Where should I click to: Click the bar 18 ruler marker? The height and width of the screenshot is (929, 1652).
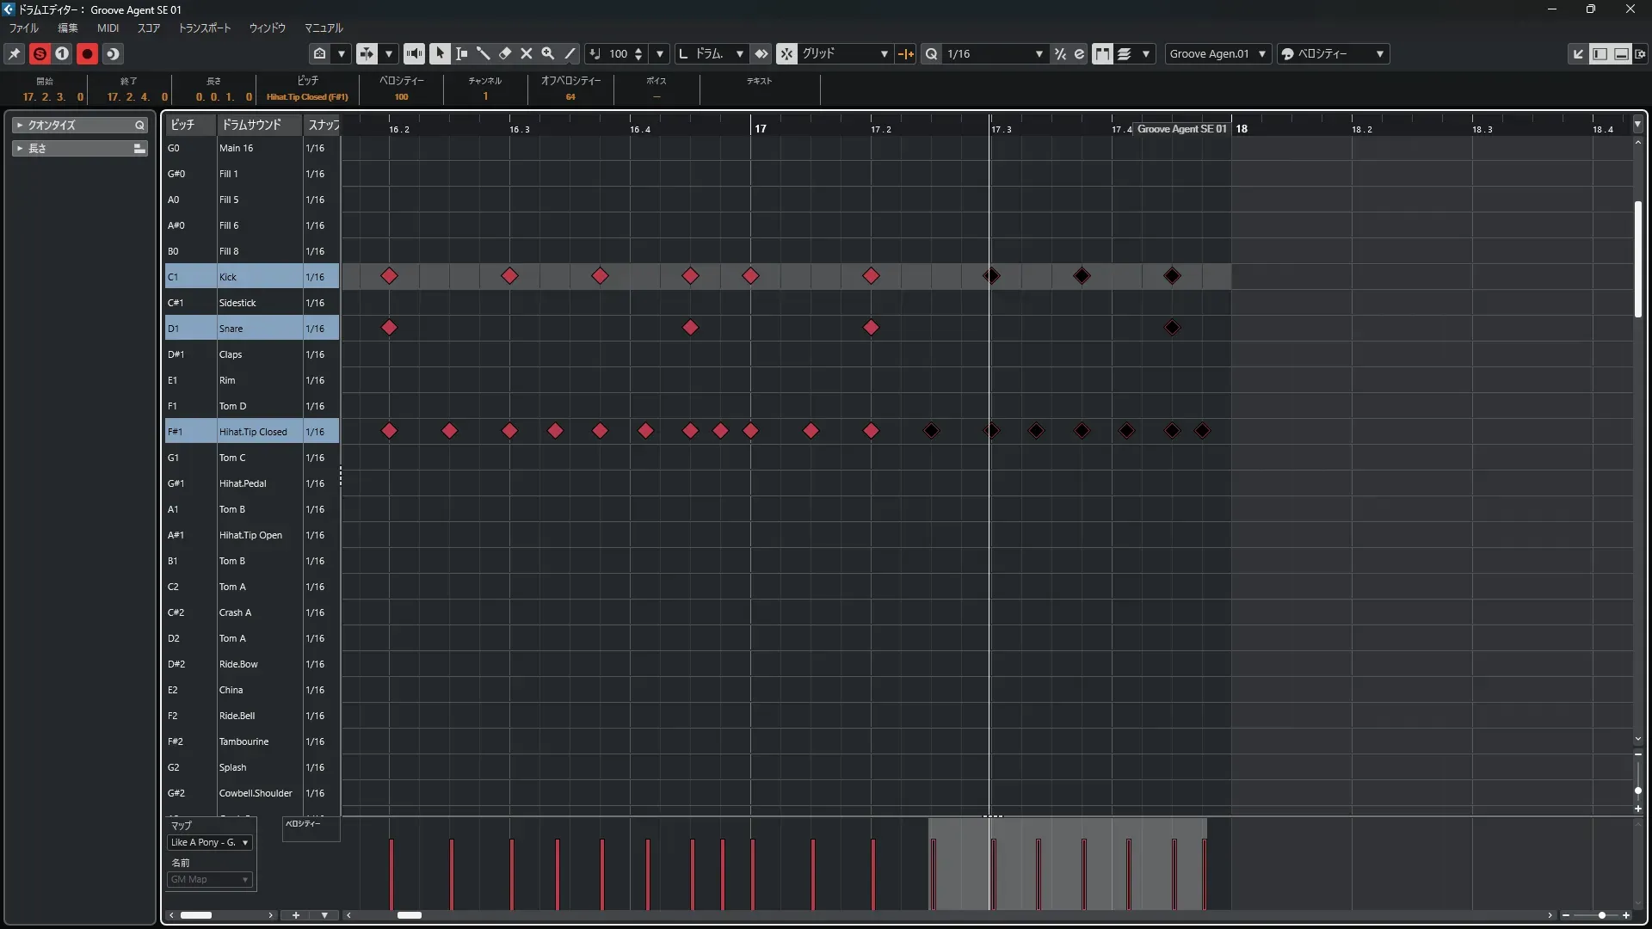click(1242, 129)
